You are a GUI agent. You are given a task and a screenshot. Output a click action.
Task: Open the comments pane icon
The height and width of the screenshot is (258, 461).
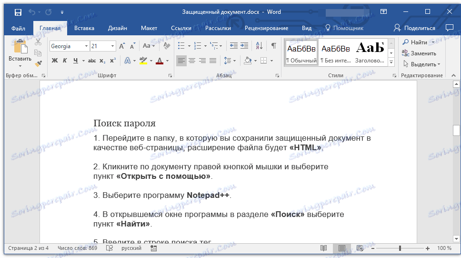click(x=450, y=28)
